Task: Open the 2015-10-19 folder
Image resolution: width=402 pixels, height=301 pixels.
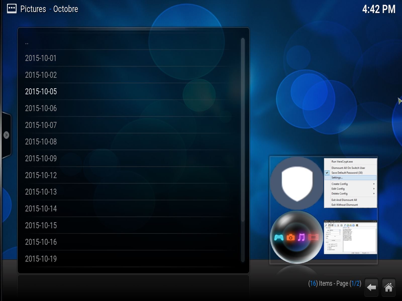Action: click(41, 259)
